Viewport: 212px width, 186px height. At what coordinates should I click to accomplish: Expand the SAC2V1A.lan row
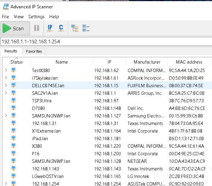tap(6, 93)
